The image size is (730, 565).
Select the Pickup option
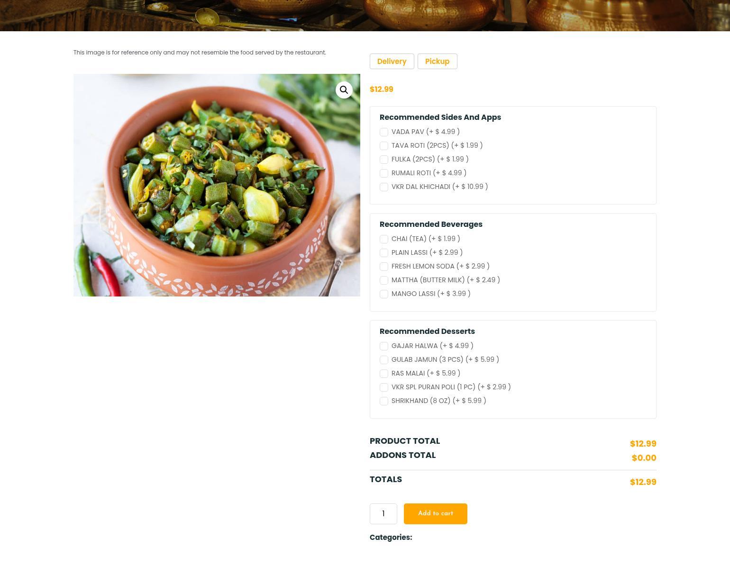[x=437, y=62]
